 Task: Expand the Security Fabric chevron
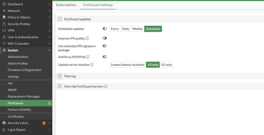click(49, 123)
